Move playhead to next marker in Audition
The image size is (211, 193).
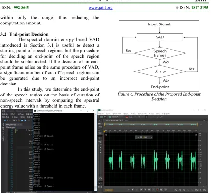(x=153, y=190)
